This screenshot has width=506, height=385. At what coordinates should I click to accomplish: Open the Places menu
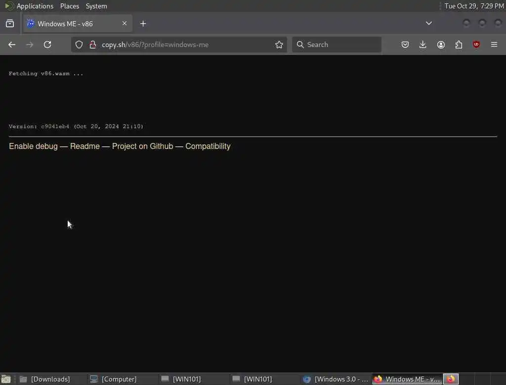[69, 6]
